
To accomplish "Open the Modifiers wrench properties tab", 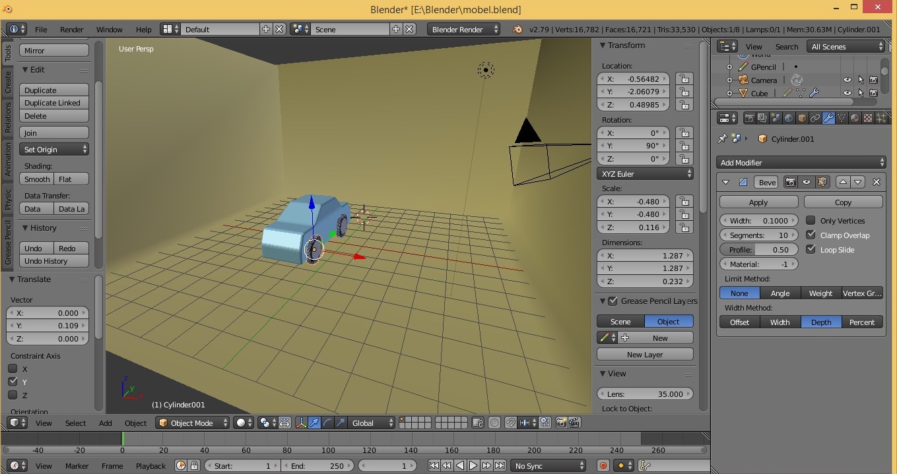I will point(828,117).
